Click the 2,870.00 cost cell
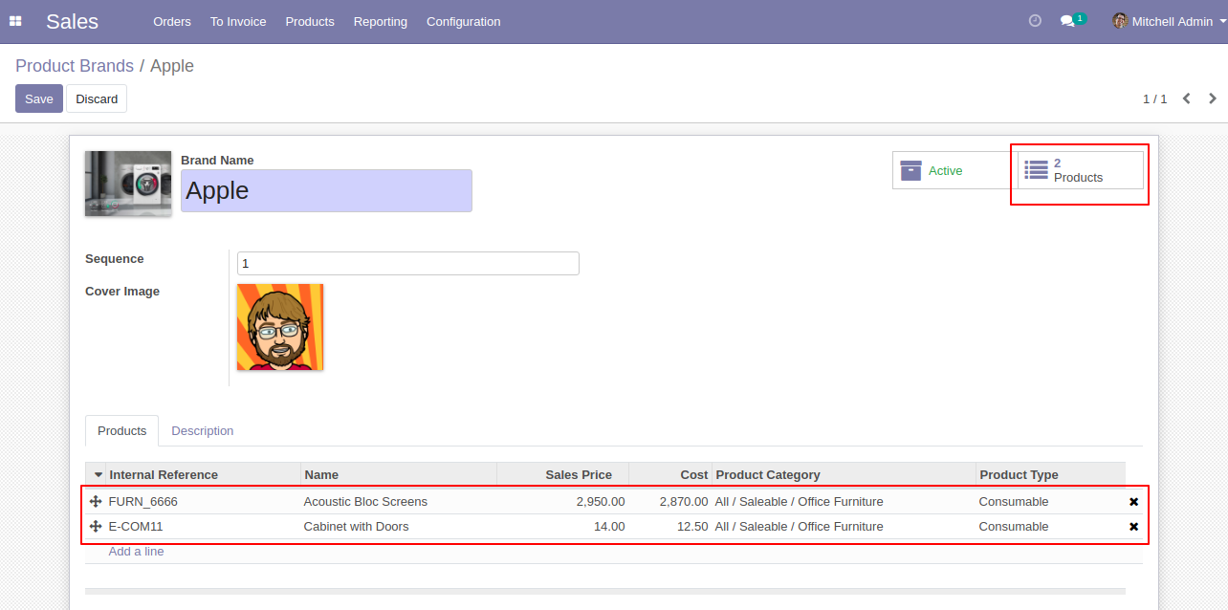Screen dimensions: 1228x610 (669, 501)
